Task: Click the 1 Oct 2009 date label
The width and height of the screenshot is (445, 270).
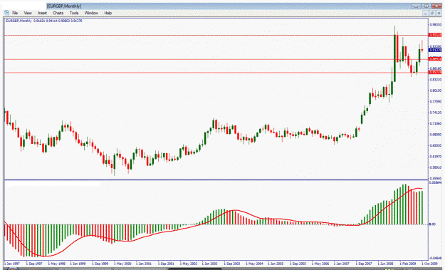Action: click(429, 264)
